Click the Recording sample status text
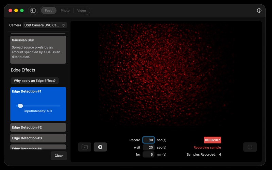The width and height of the screenshot is (272, 170). tap(207, 148)
